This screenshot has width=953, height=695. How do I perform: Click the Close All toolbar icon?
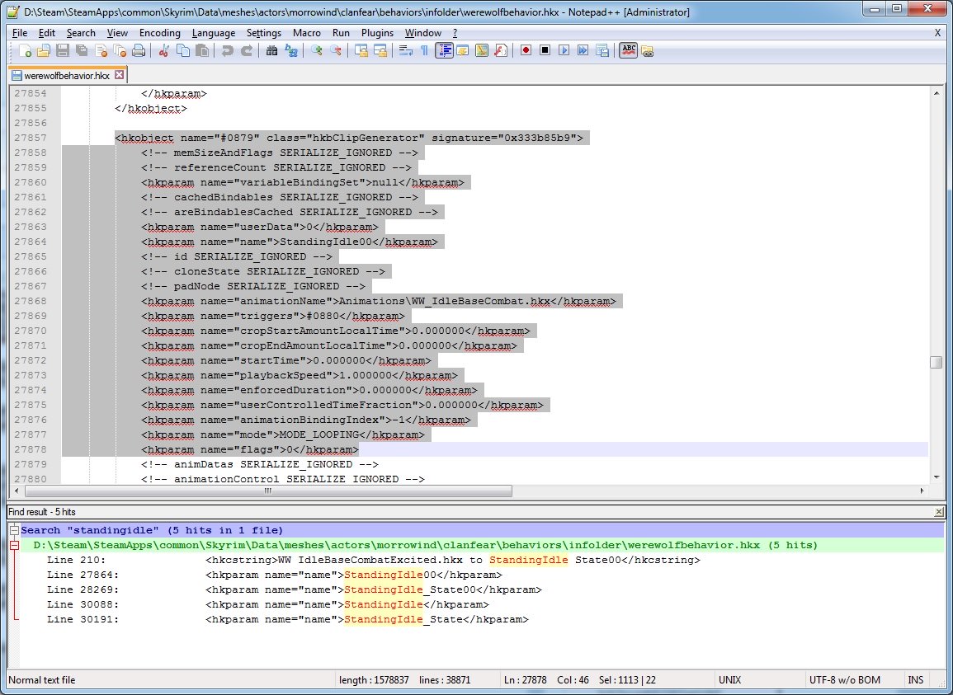(120, 51)
